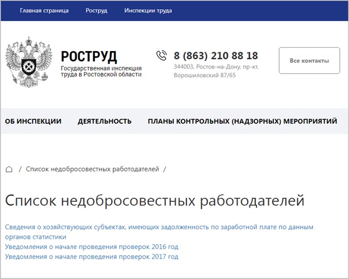
Task: Expand the ОБ ИНСПЕКЦИИ menu
Action: 33,121
